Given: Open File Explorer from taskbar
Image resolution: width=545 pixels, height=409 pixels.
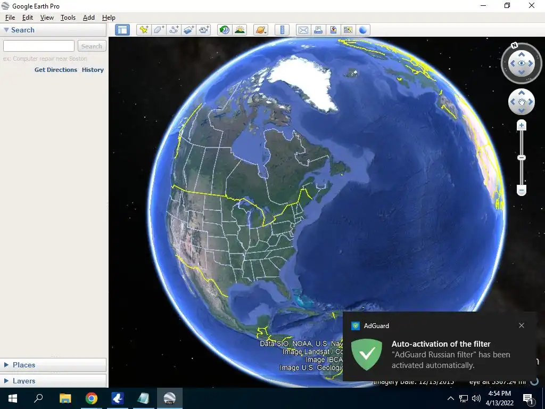Looking at the screenshot, I should click(65, 398).
